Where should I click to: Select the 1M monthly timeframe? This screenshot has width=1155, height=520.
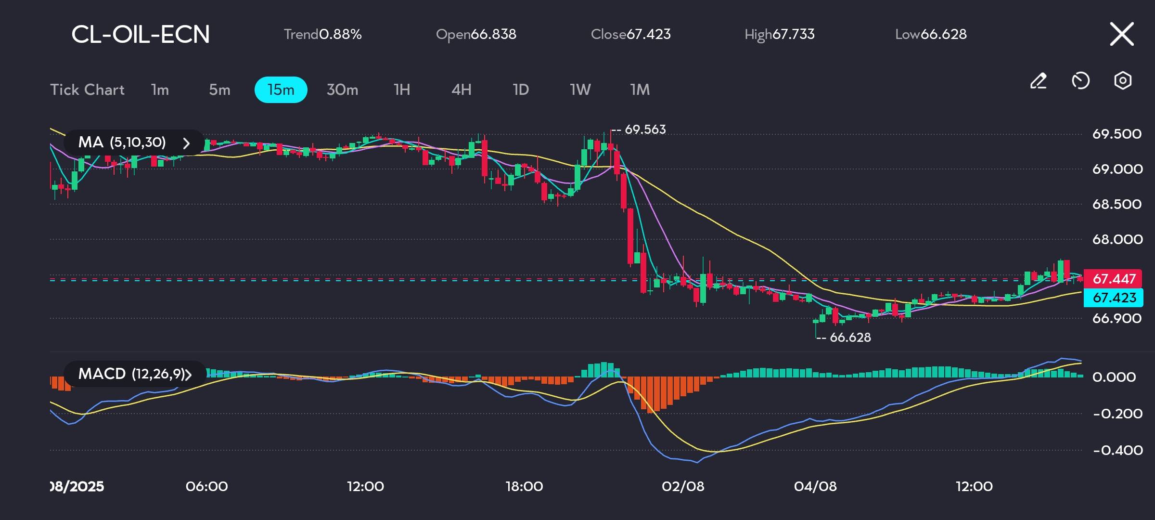click(640, 90)
